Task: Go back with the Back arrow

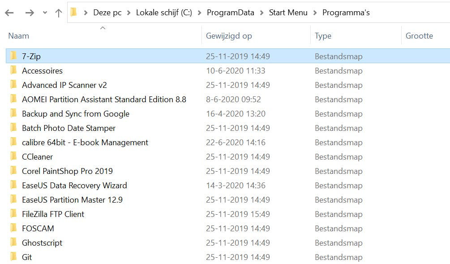Action: coord(9,13)
